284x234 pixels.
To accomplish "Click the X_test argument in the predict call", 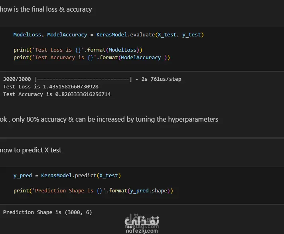I will (108, 176).
